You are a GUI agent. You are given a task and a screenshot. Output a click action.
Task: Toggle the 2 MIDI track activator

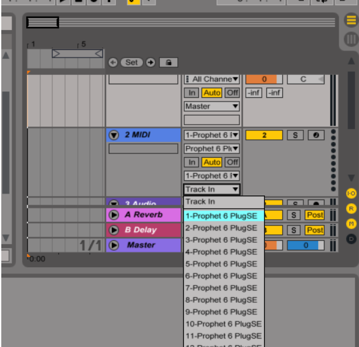tap(264, 135)
